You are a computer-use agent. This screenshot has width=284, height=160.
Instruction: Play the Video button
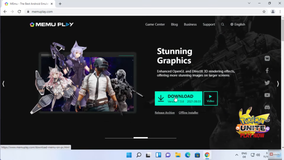tap(210, 98)
